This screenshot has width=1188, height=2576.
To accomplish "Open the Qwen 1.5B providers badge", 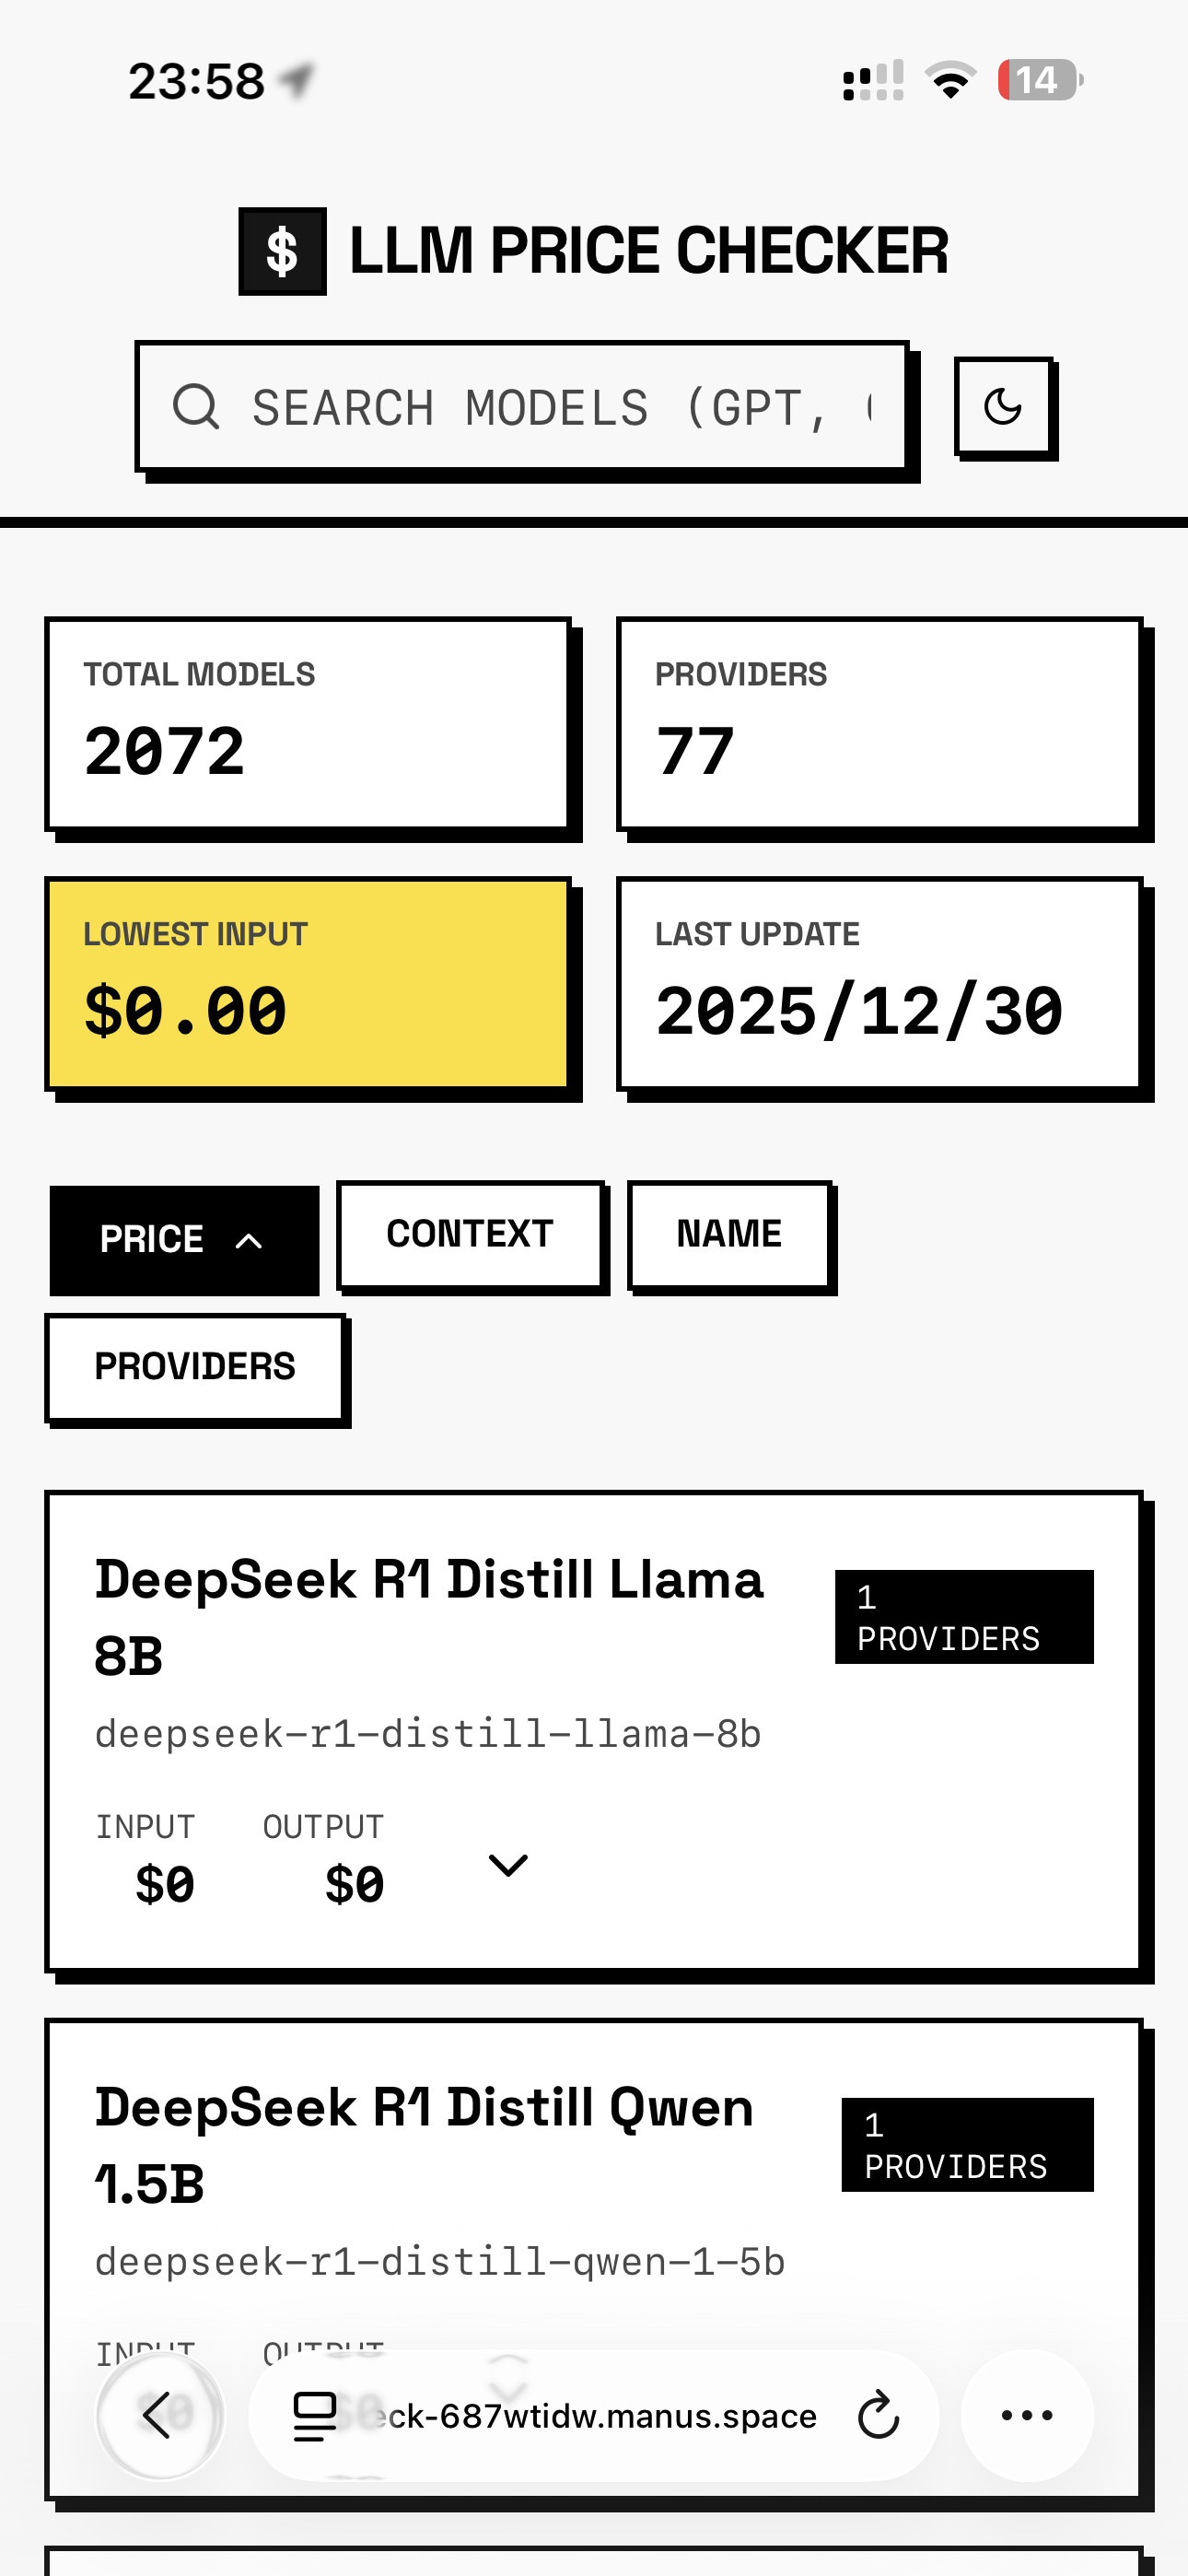I will click(967, 2145).
